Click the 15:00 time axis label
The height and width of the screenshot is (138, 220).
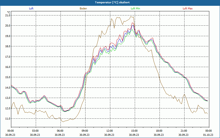(134, 131)
